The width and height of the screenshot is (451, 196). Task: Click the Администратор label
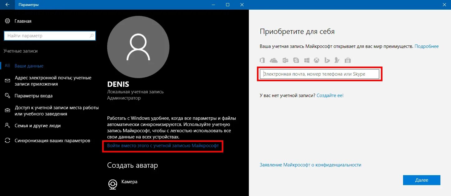click(x=124, y=98)
